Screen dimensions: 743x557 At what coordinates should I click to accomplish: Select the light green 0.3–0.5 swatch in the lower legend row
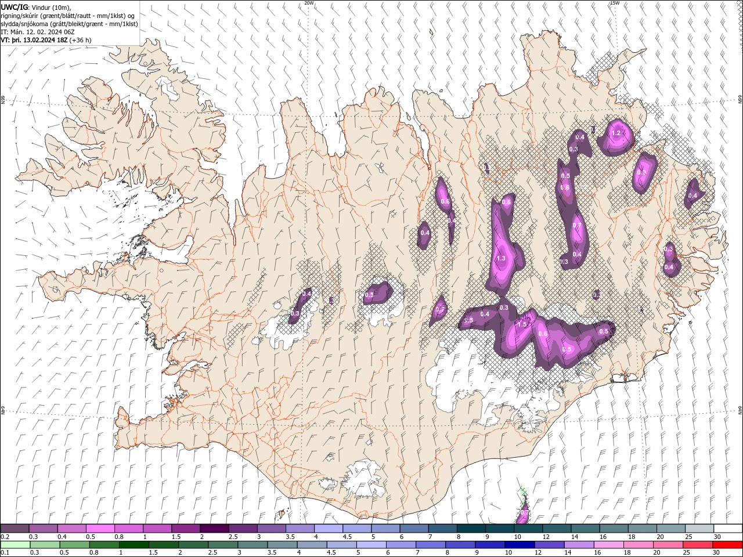click(45, 545)
